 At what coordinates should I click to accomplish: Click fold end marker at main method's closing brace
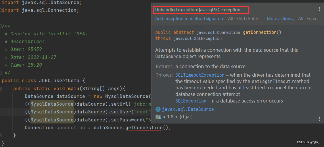pyautogui.click(x=1, y=136)
